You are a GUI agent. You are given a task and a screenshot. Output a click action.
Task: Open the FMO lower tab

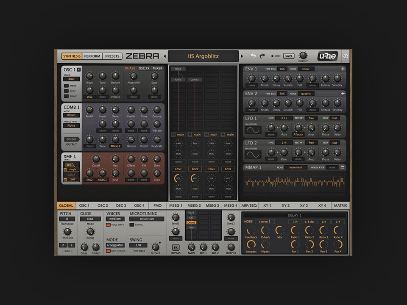point(157,206)
